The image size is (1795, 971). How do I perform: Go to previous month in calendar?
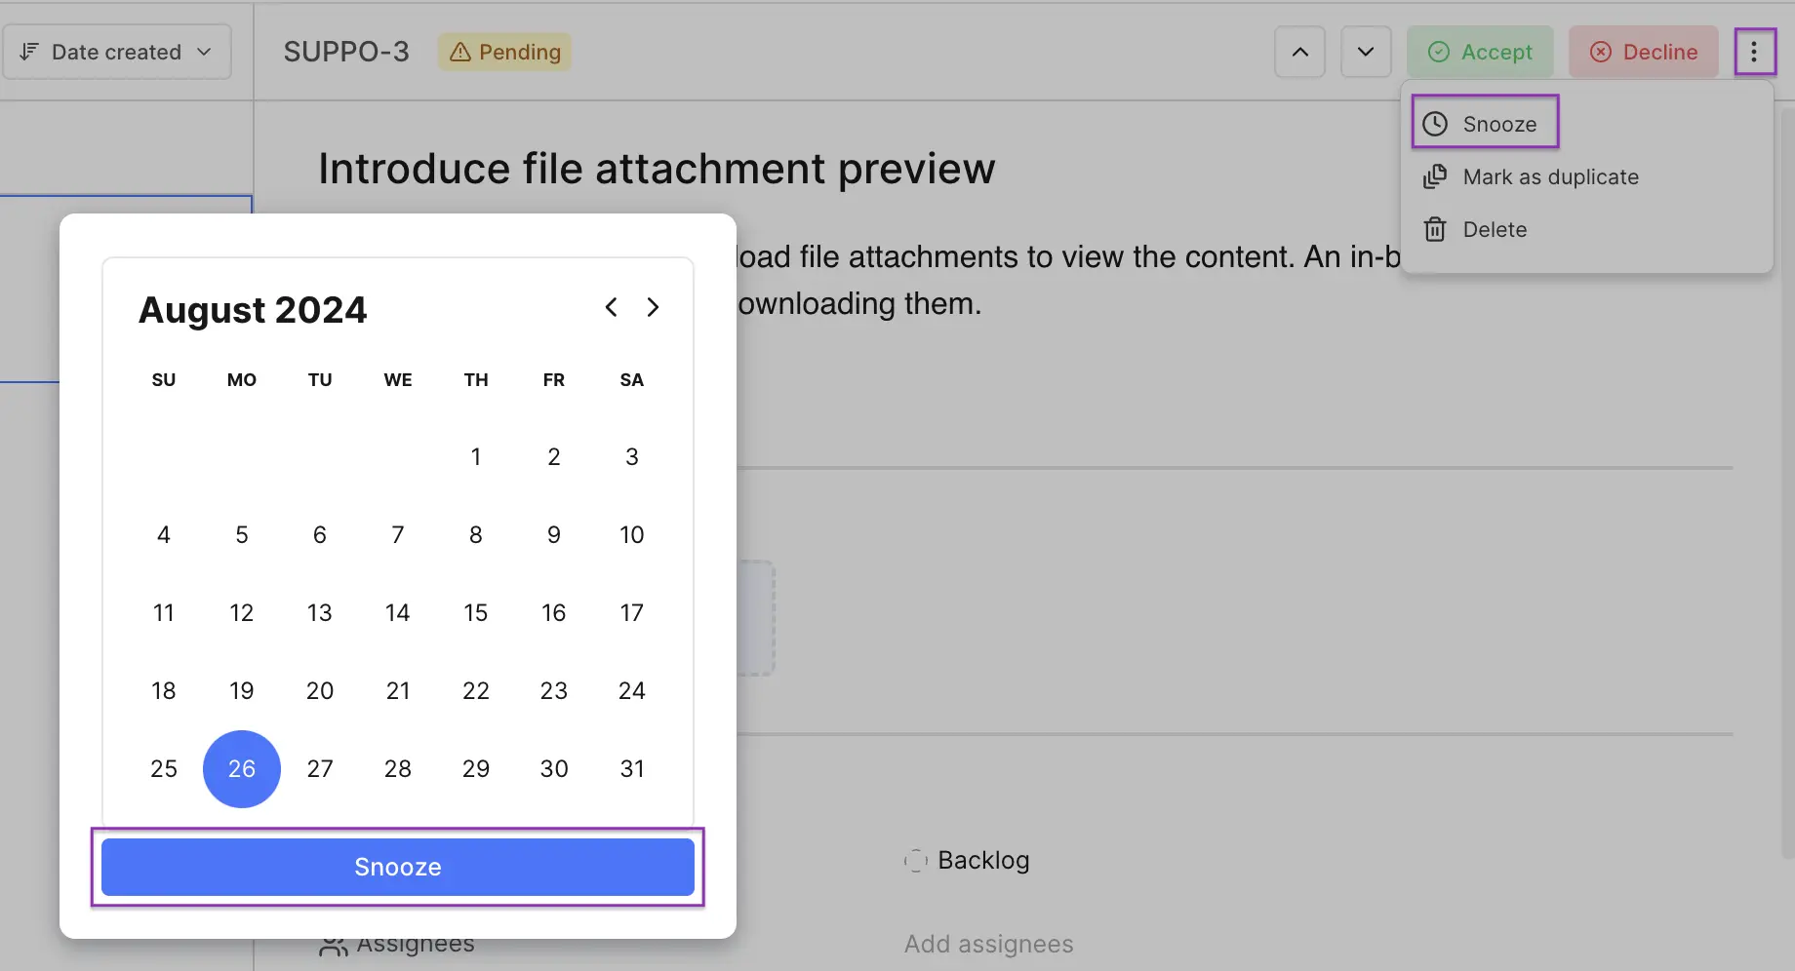click(611, 307)
